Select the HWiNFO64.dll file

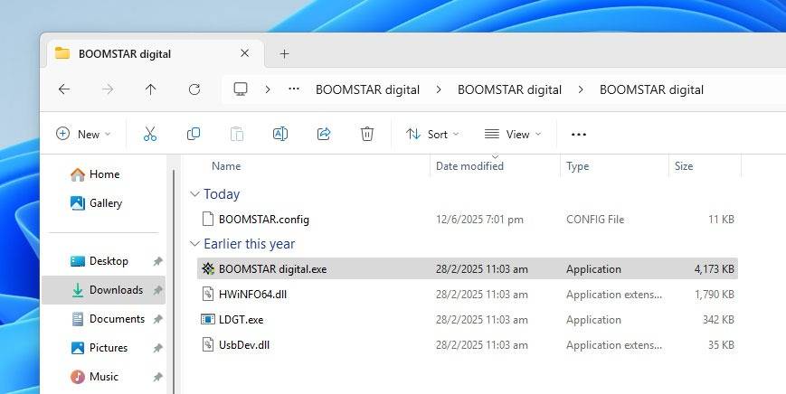point(252,295)
